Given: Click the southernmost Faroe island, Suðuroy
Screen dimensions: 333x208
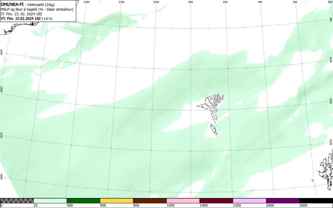Looking at the screenshot, I should click(214, 130).
